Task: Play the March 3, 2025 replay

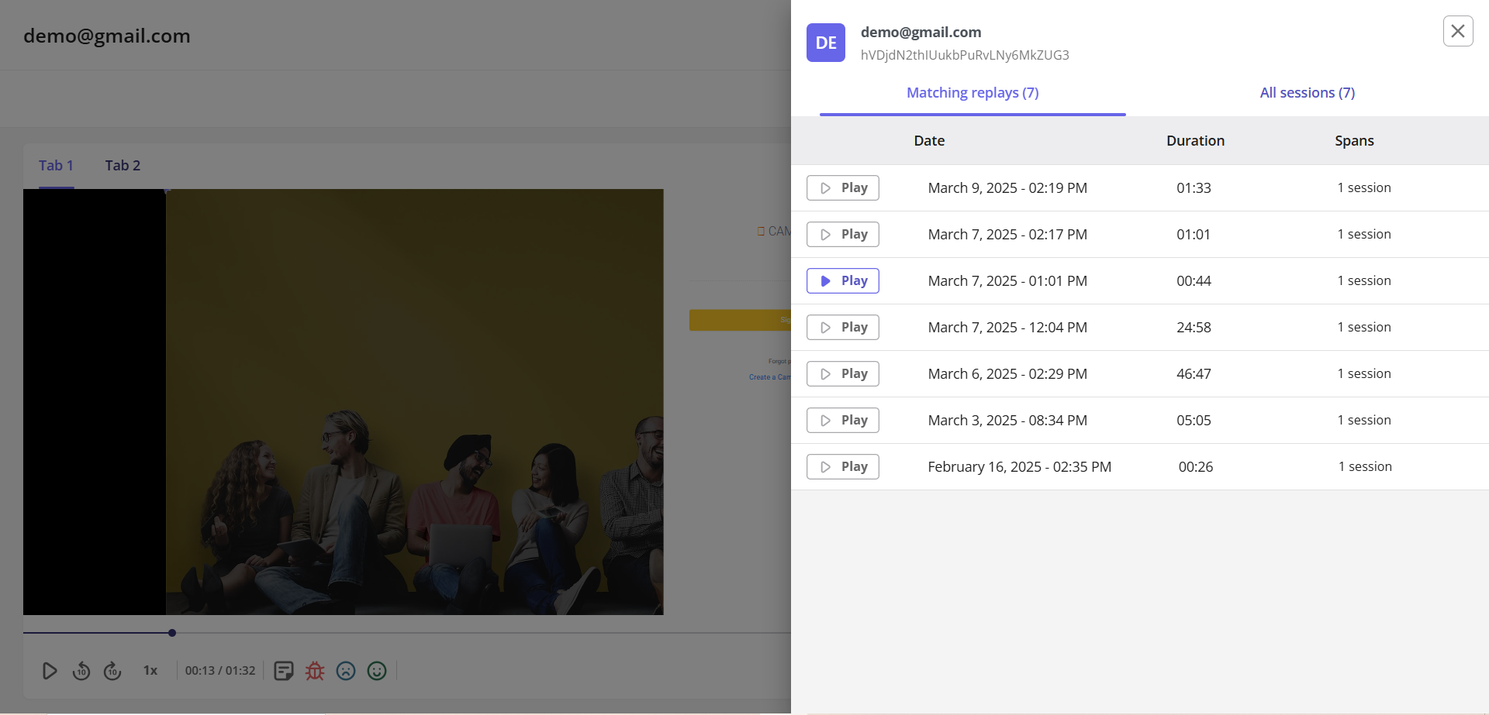Action: click(842, 420)
